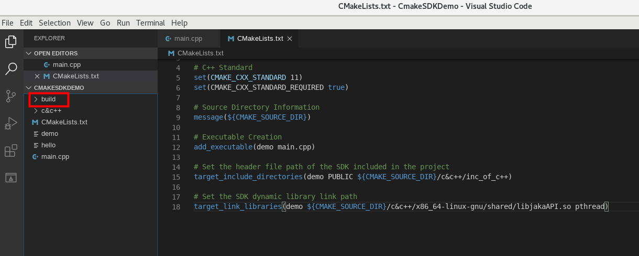Open the Run and Debug icon
Image resolution: width=639 pixels, height=256 pixels.
click(x=11, y=124)
